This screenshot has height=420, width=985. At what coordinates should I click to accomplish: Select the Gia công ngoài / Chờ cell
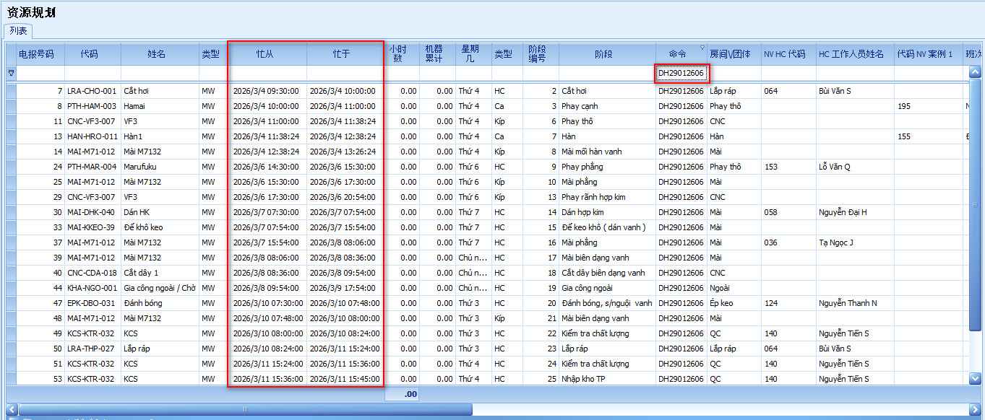pyautogui.click(x=159, y=288)
